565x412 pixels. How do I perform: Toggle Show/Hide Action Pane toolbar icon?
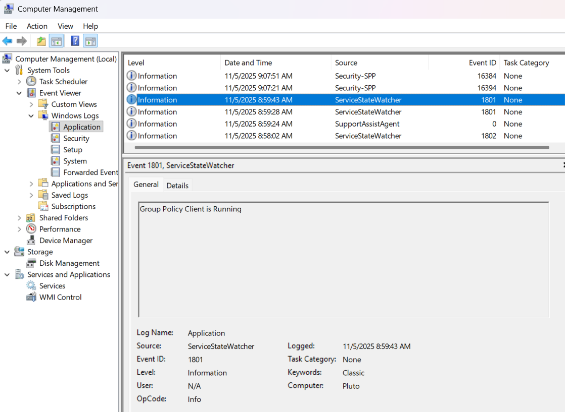(x=90, y=41)
